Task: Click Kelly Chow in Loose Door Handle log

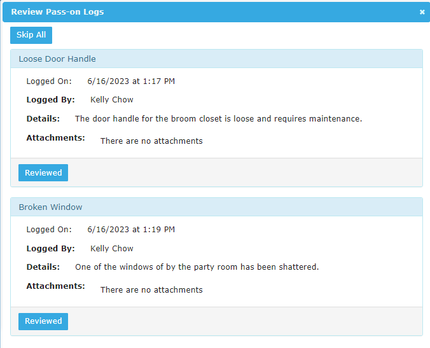Action: [112, 99]
